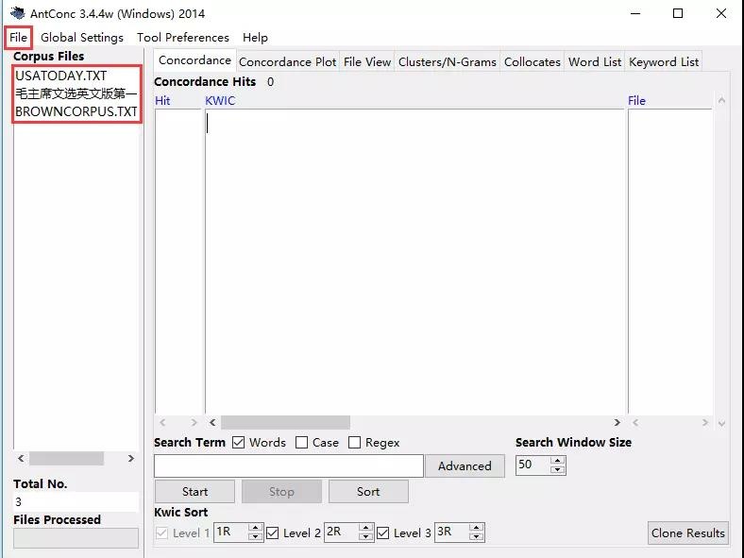
Task: Increase the Level 3 sort position
Action: coord(476,528)
